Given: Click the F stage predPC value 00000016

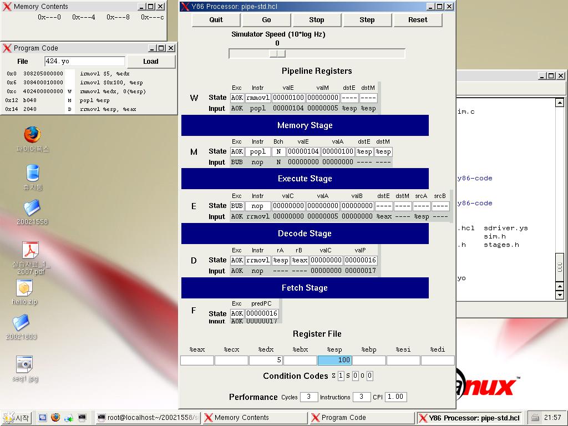Looking at the screenshot, I should [262, 313].
